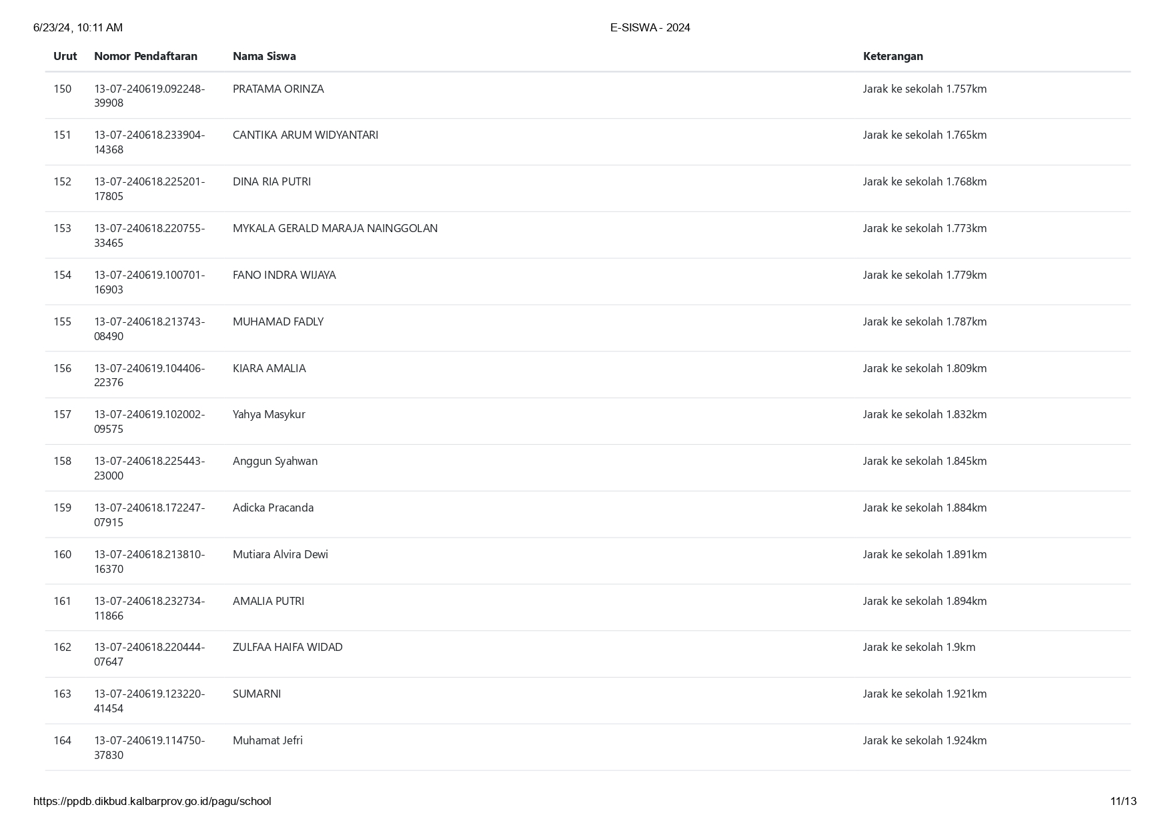Image resolution: width=1170 pixels, height=827 pixels.
Task: Select the name Mutiara Alvira Dewi
Action: pos(280,554)
